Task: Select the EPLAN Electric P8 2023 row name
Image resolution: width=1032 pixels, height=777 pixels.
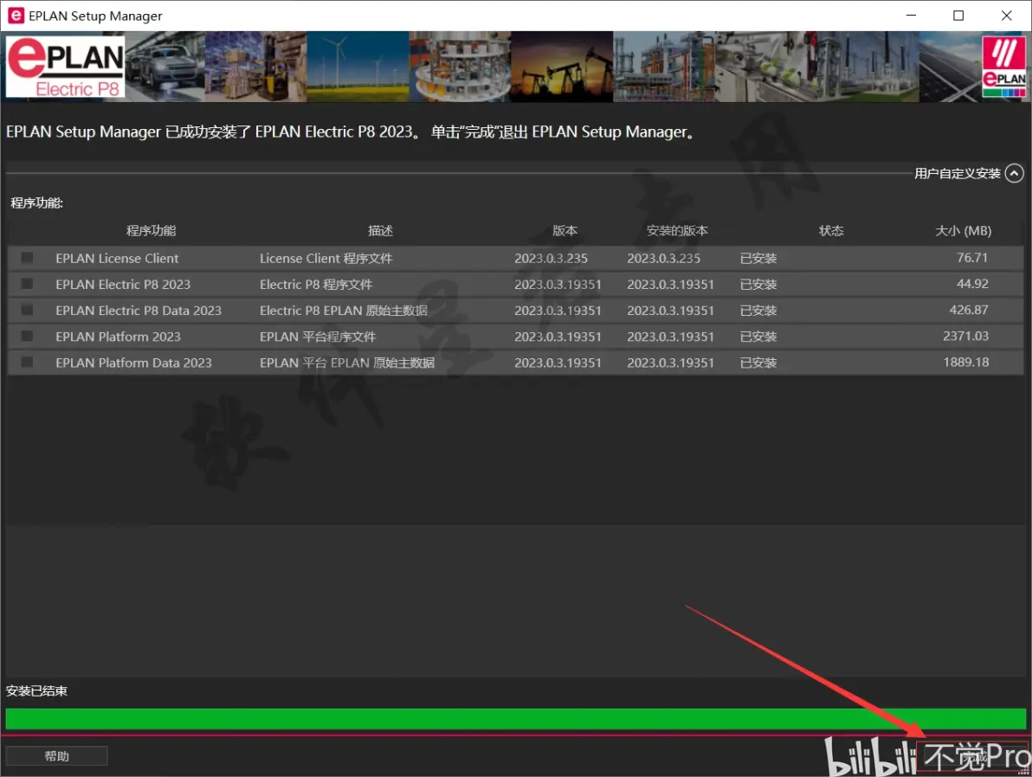Action: (x=123, y=284)
